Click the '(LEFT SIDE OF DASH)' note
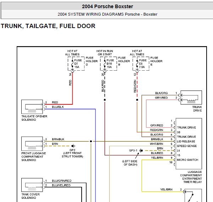This screenshot has height=202, width=213. (130, 163)
